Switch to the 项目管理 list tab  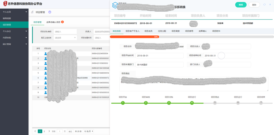(x=37, y=22)
